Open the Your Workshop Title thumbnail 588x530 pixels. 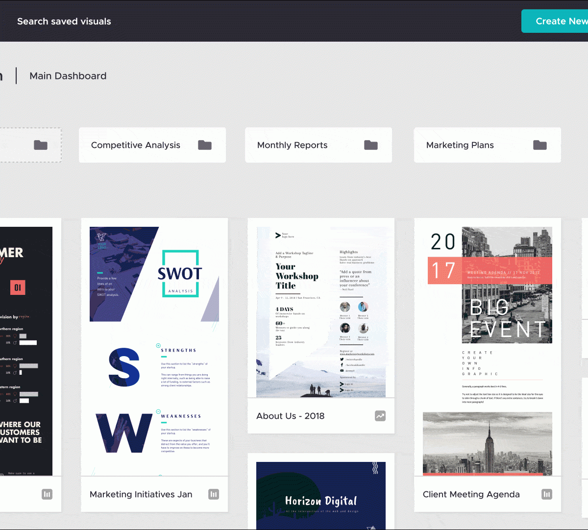pos(321,312)
